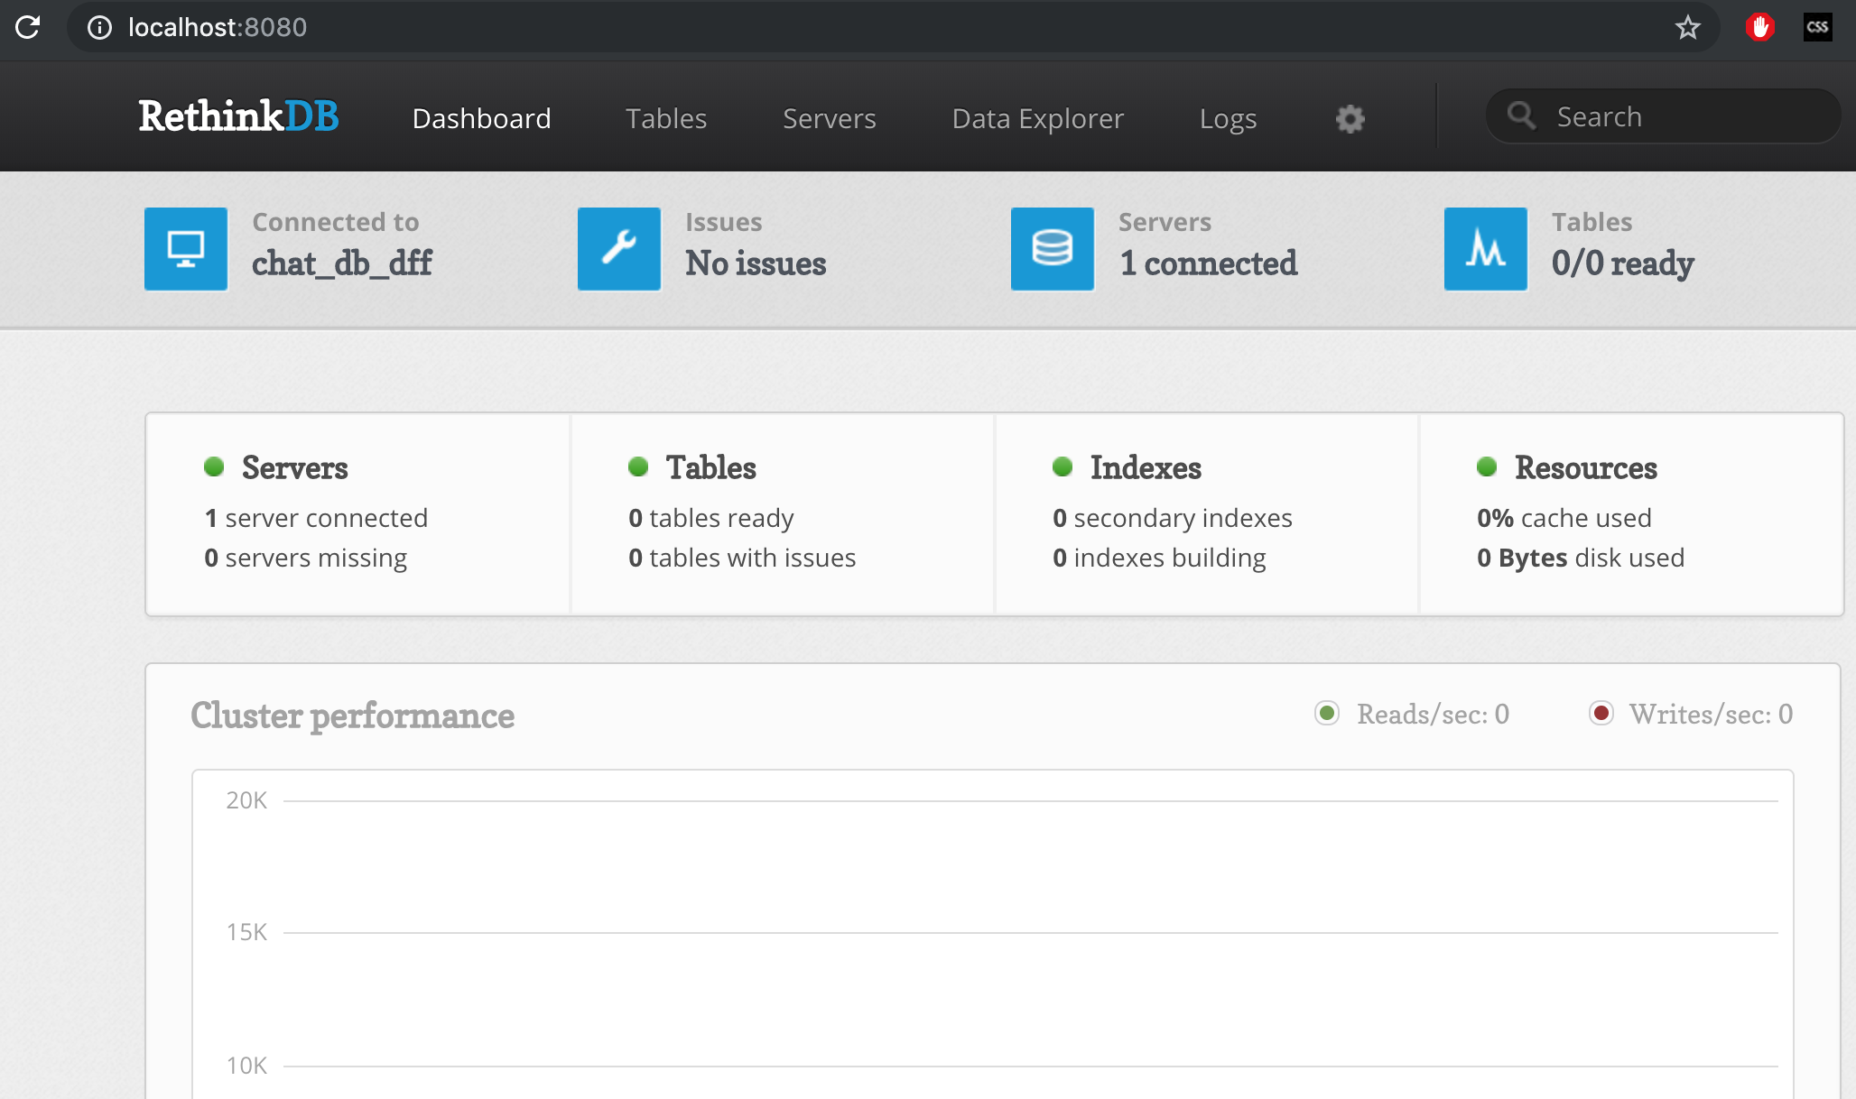Click the chat_db_dff server name
Screen dimensions: 1856x1099
[x=342, y=263]
